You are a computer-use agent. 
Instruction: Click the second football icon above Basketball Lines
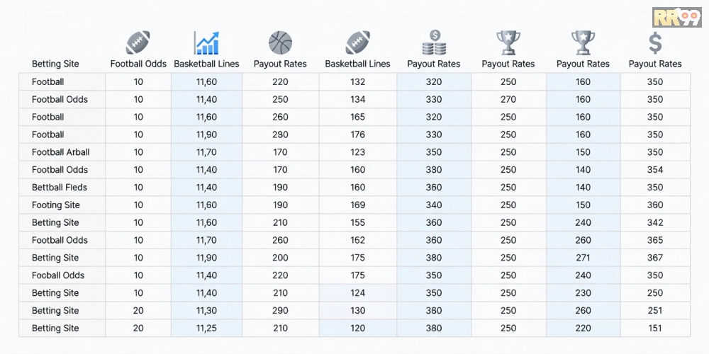(357, 43)
